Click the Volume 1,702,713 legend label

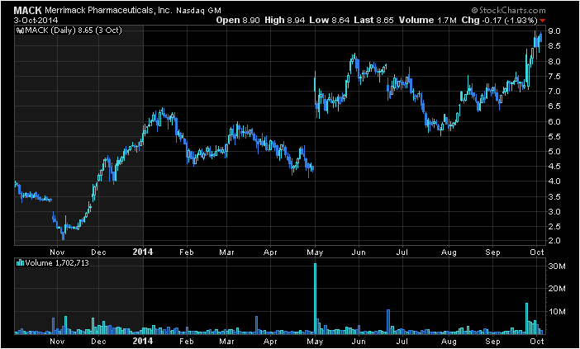[x=56, y=263]
